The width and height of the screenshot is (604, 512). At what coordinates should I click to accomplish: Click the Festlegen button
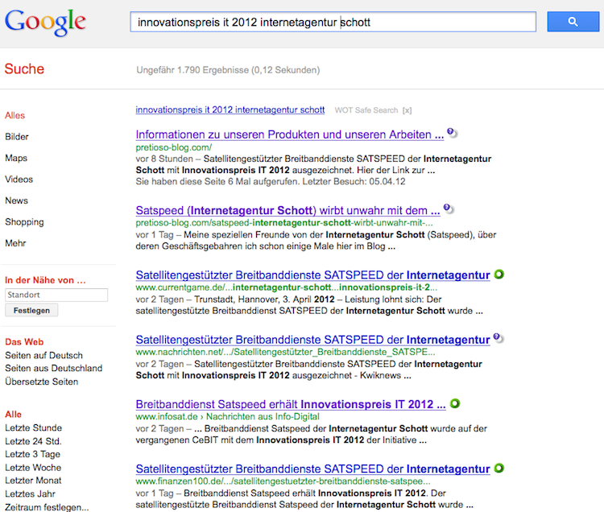tap(31, 310)
